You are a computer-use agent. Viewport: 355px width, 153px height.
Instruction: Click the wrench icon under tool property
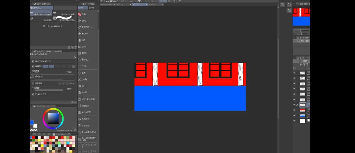click(x=76, y=102)
